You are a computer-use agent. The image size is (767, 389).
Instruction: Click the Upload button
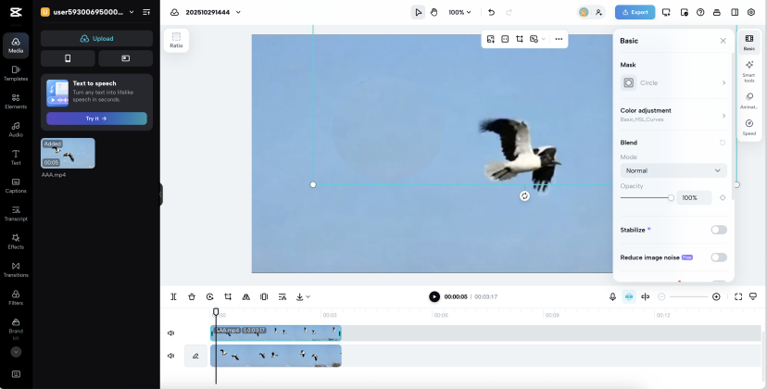point(97,38)
